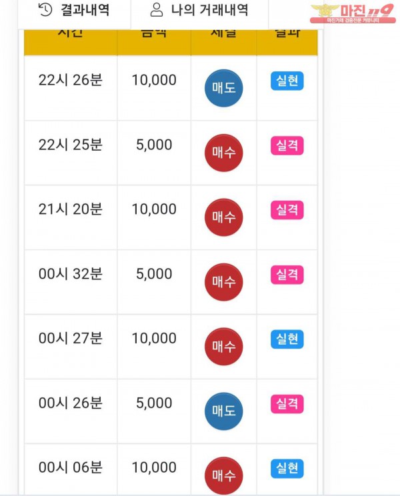Screen dimensions: 400x496
Task: Select the 5,000 amount at 00시 32분
Action: 154,274
